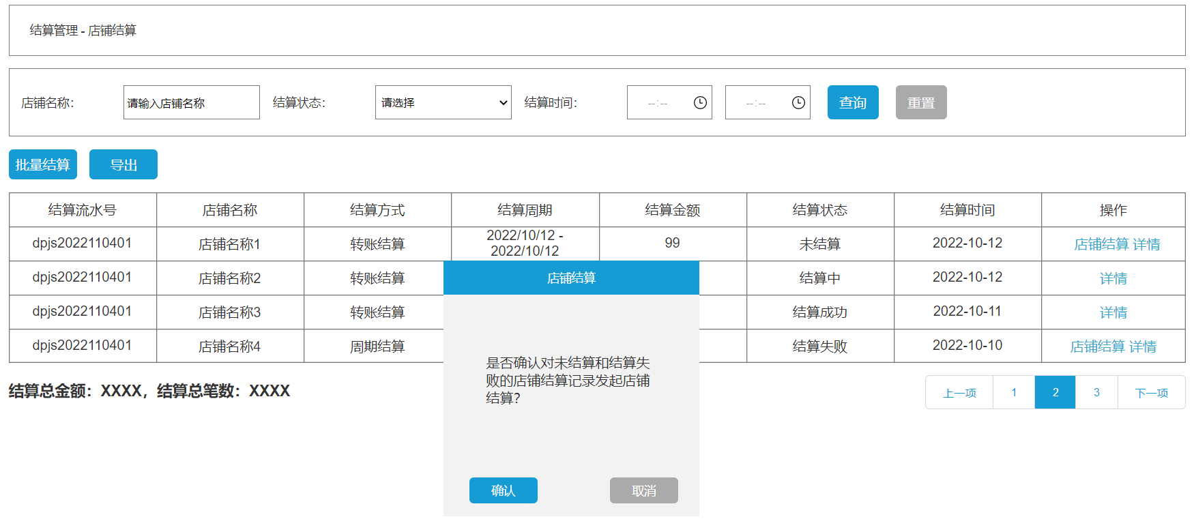The image size is (1194, 532).
Task: Click the 批量结算 button
Action: (x=43, y=164)
